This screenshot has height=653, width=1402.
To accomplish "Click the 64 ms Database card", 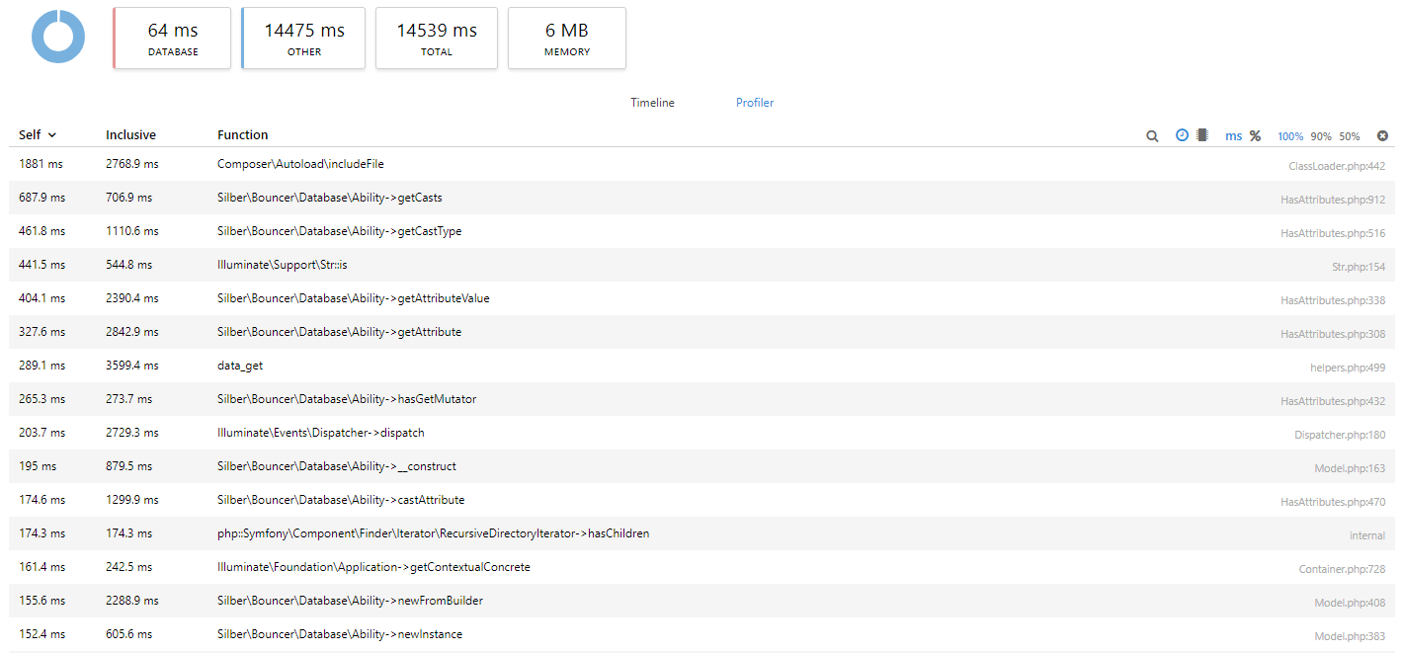I will pyautogui.click(x=173, y=39).
